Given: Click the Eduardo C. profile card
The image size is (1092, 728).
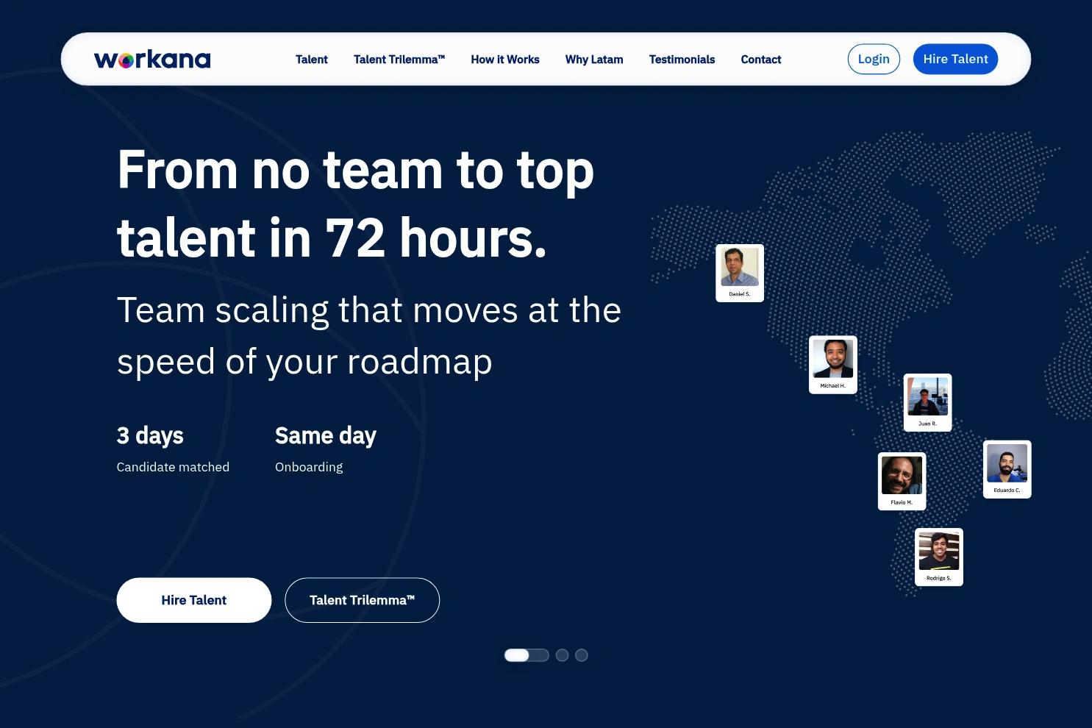Looking at the screenshot, I should (x=1007, y=469).
